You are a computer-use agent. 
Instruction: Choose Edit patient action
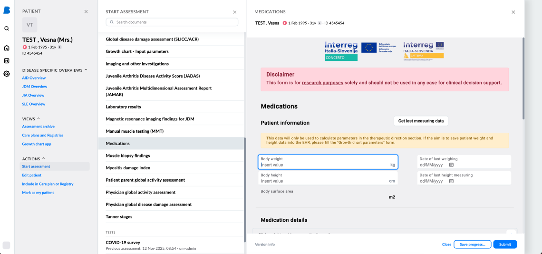32,175
